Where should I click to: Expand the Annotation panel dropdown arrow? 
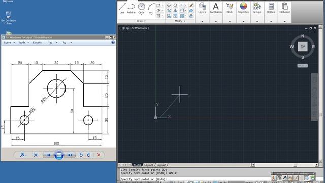click(x=216, y=21)
